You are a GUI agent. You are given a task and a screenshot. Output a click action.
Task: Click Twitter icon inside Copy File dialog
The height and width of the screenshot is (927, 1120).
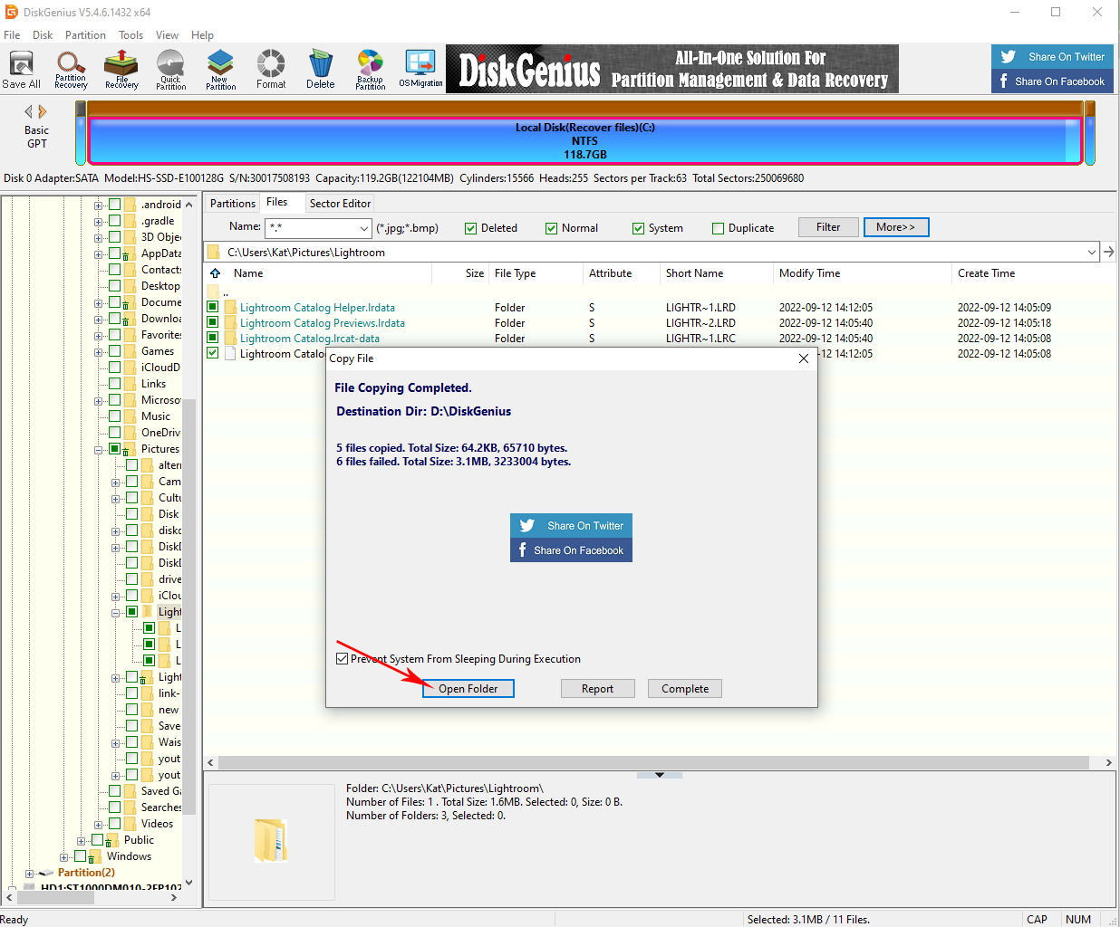[x=527, y=526]
